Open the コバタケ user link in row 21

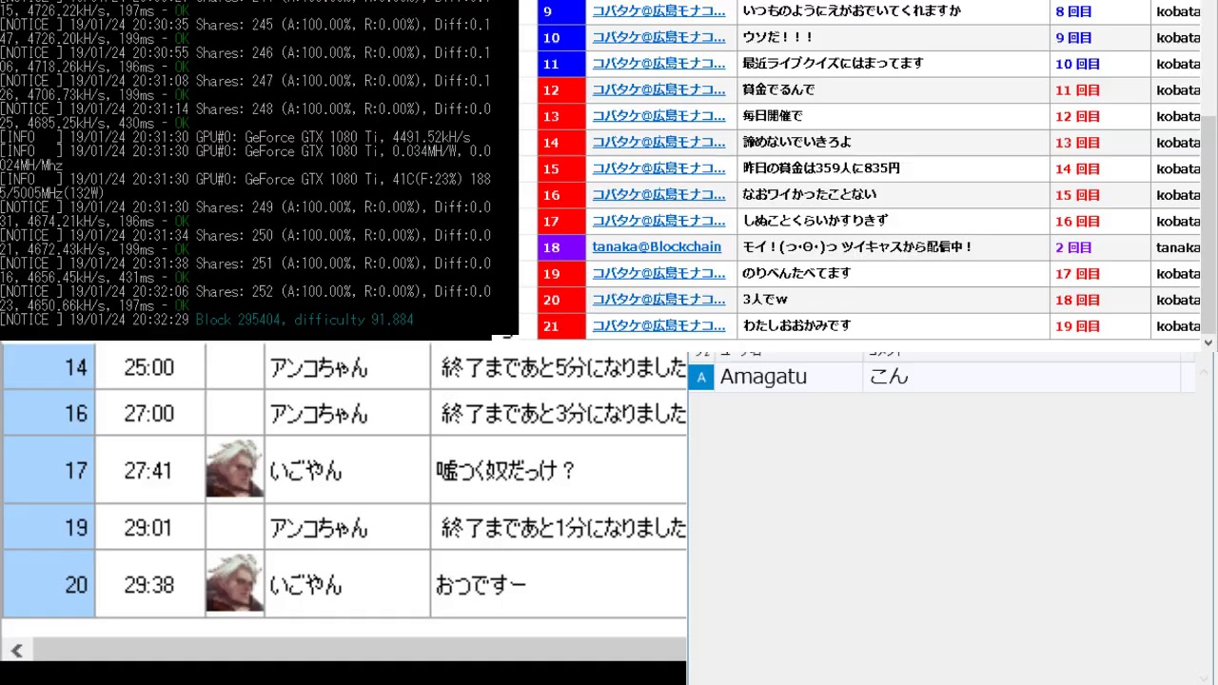(658, 326)
